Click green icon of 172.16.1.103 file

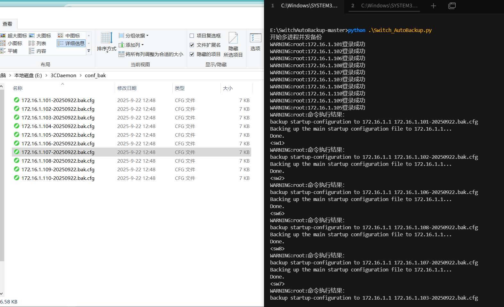[17, 117]
